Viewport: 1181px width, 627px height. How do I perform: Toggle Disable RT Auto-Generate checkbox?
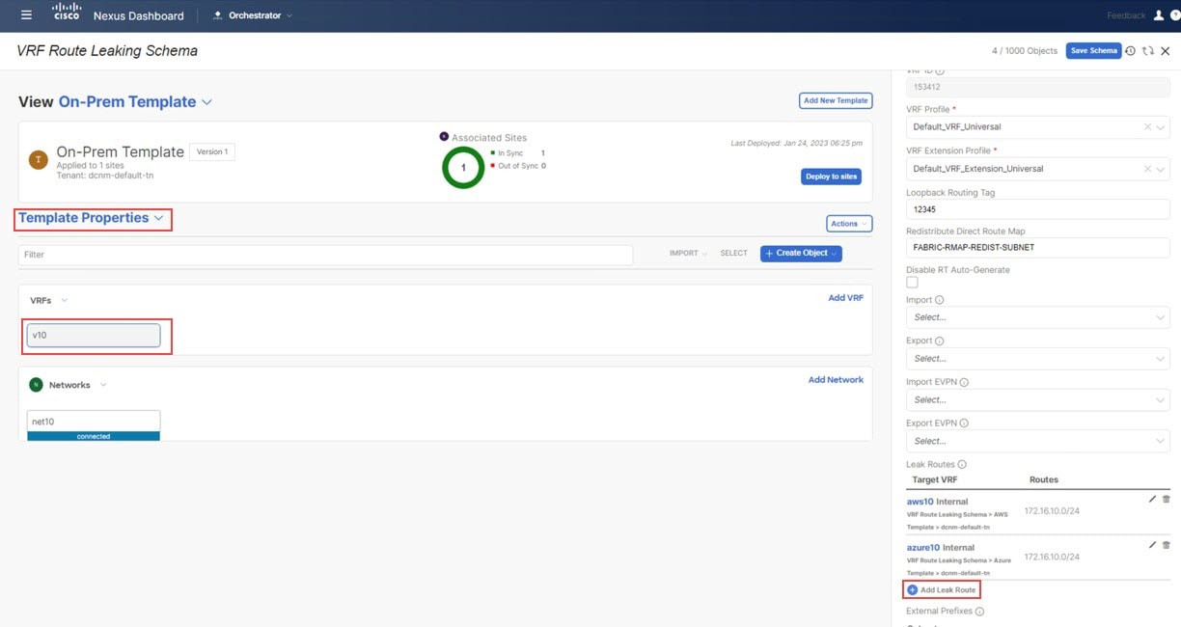tap(912, 283)
